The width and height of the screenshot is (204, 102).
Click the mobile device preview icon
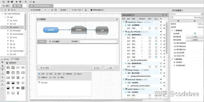86,10
